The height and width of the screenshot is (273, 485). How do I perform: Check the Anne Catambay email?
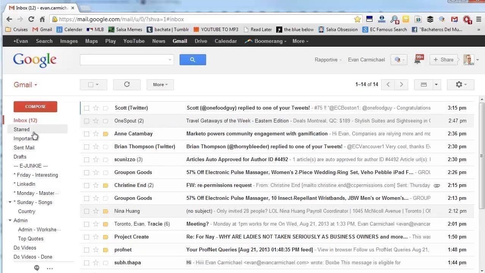pos(87,134)
